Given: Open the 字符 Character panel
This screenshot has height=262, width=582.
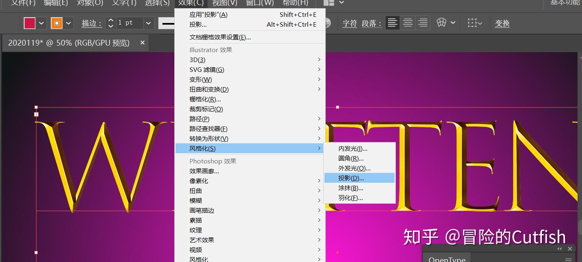Looking at the screenshot, I should [x=349, y=23].
